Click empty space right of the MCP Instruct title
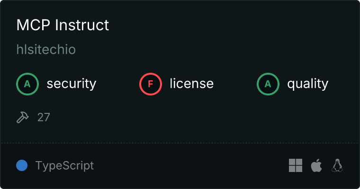 (x=227, y=25)
